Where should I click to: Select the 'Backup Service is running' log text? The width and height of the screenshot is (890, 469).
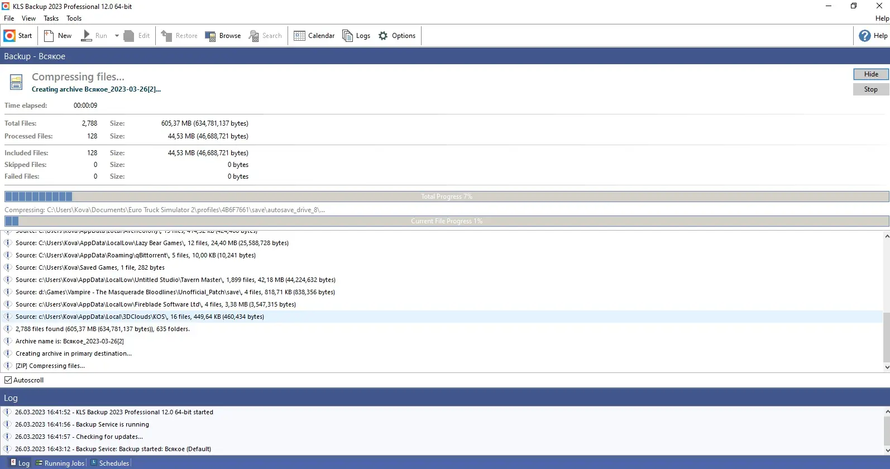82,424
